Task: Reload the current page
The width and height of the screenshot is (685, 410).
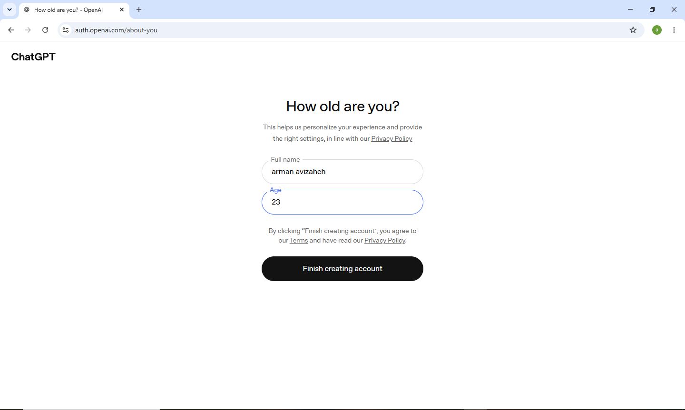Action: pyautogui.click(x=45, y=30)
